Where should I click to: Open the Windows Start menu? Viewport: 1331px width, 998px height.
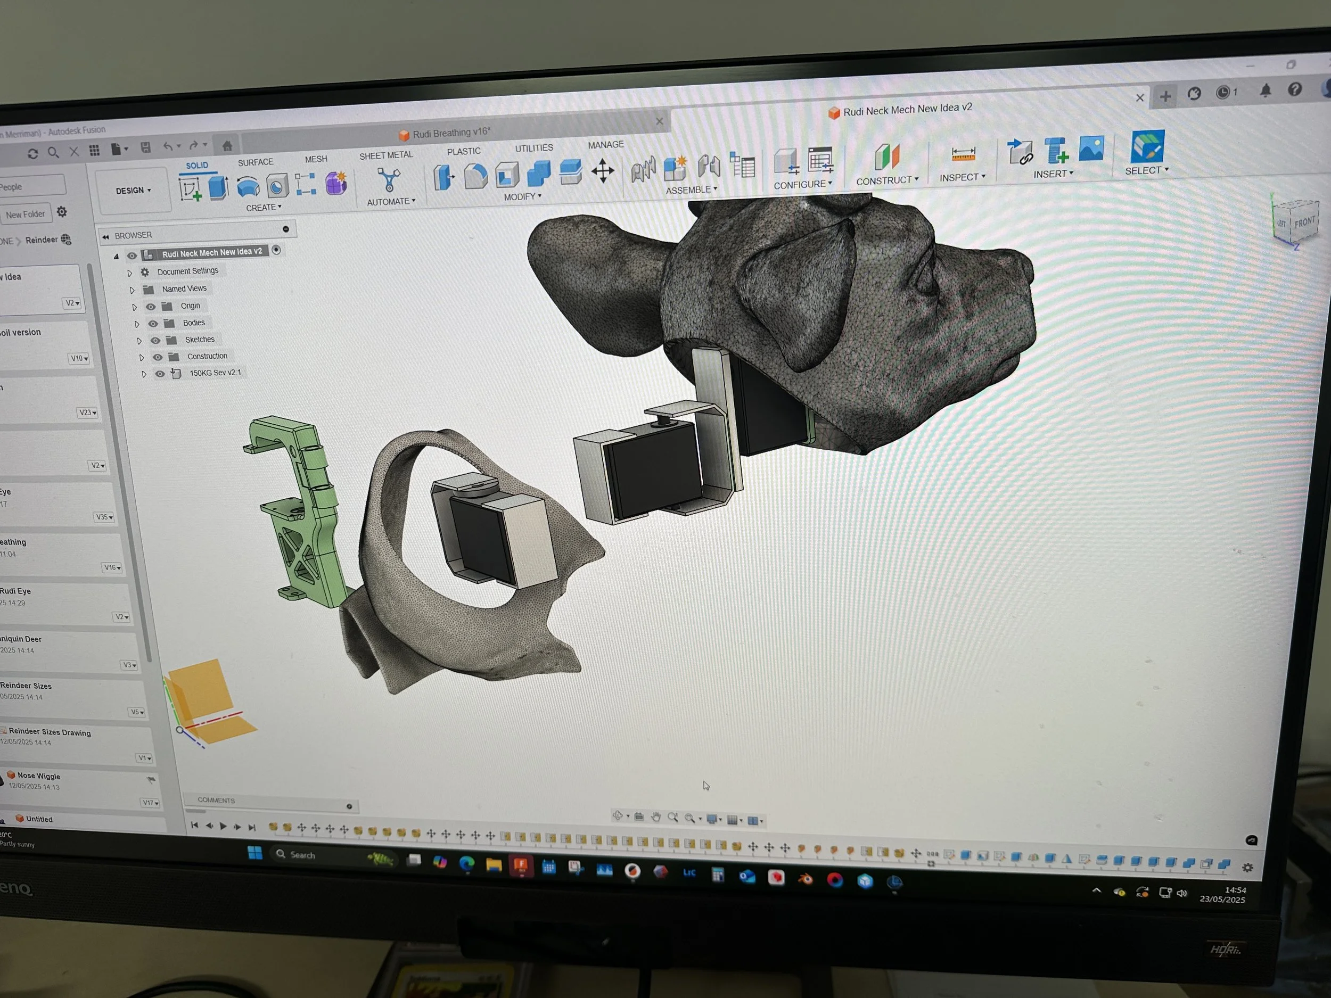point(255,853)
